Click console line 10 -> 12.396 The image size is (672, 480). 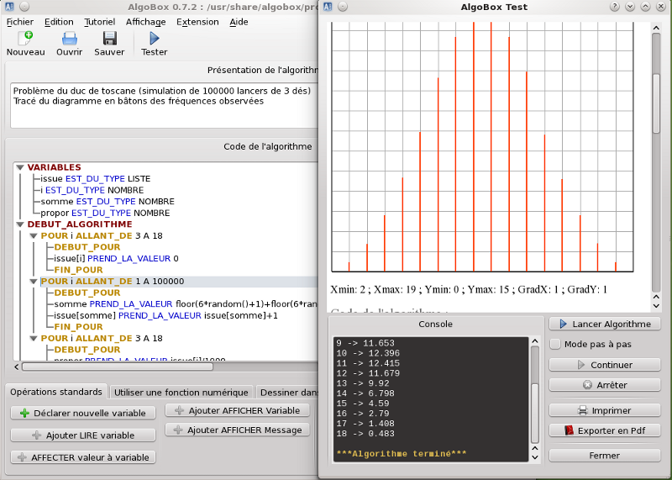368,353
